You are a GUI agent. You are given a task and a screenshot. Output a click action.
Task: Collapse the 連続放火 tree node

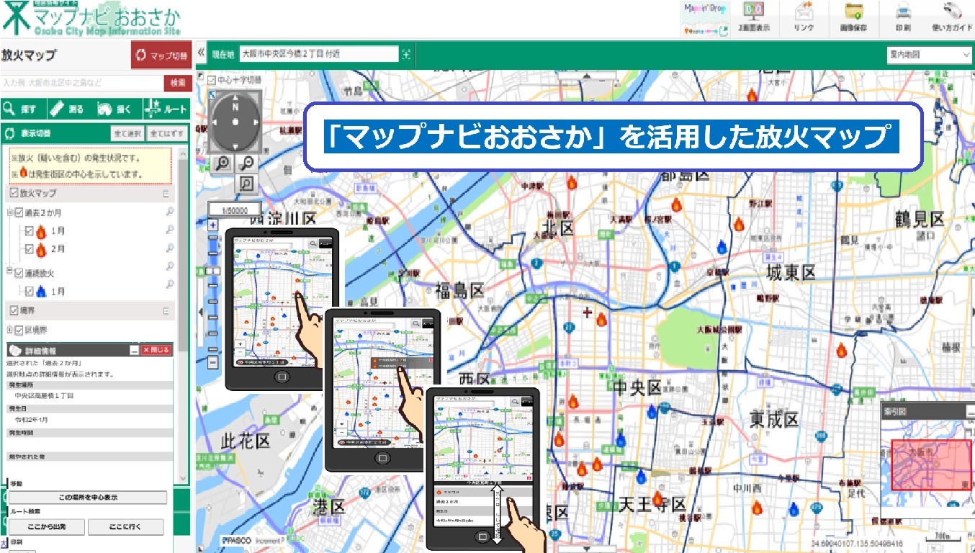point(10,272)
